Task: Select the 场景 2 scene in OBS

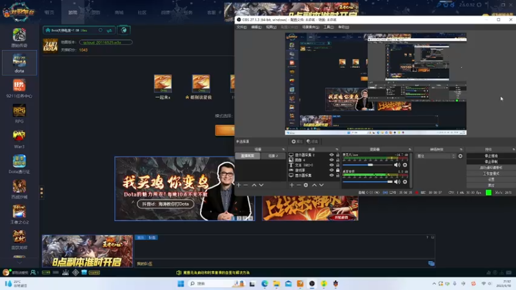Action: (273, 156)
